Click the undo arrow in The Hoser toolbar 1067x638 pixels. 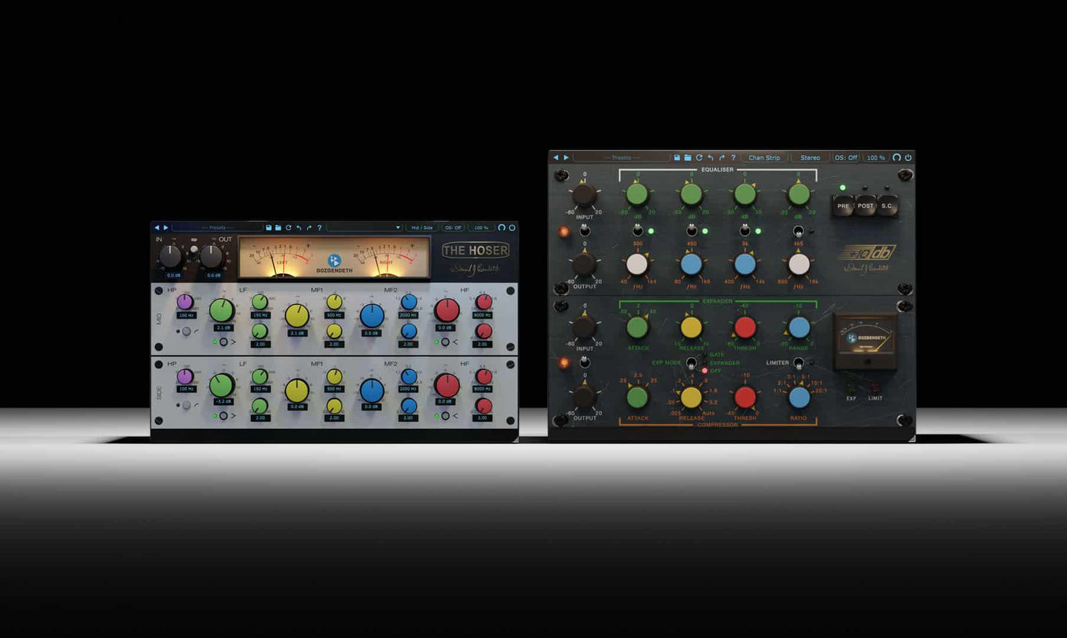click(299, 228)
